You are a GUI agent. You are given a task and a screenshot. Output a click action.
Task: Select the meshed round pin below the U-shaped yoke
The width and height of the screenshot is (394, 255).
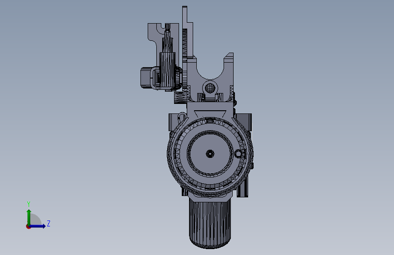click(x=210, y=88)
